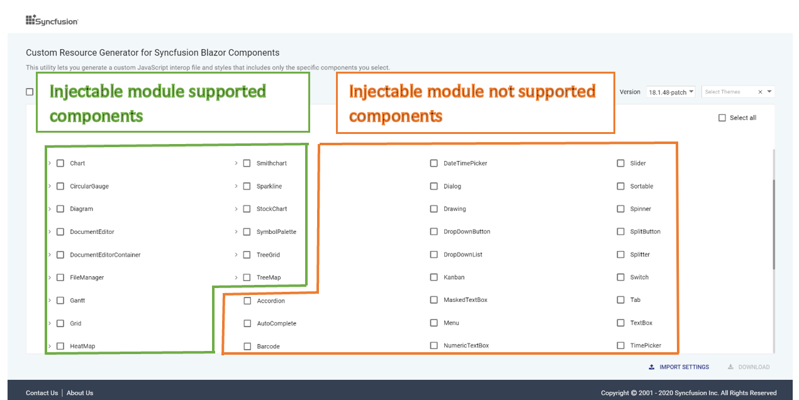
Task: Click the IMPORT SETTINGS button
Action: pos(679,367)
